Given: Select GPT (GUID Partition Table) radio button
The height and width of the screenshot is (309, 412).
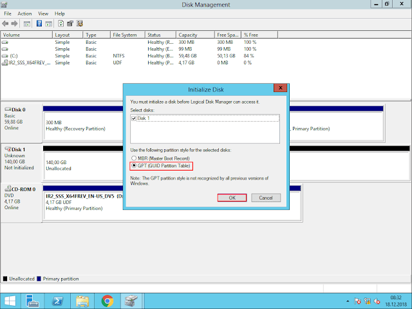Looking at the screenshot, I should 134,166.
